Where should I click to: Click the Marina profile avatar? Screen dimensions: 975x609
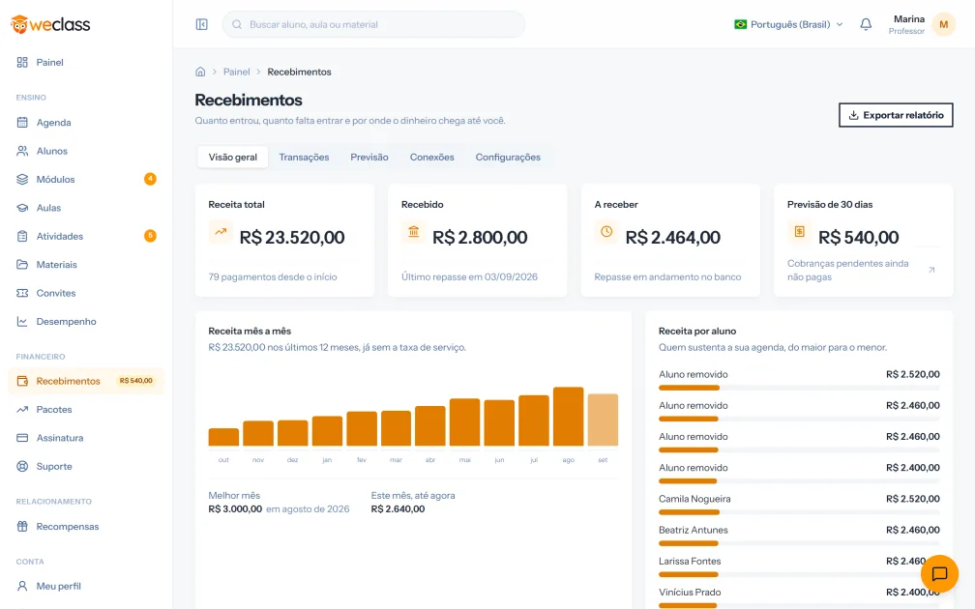coord(943,24)
